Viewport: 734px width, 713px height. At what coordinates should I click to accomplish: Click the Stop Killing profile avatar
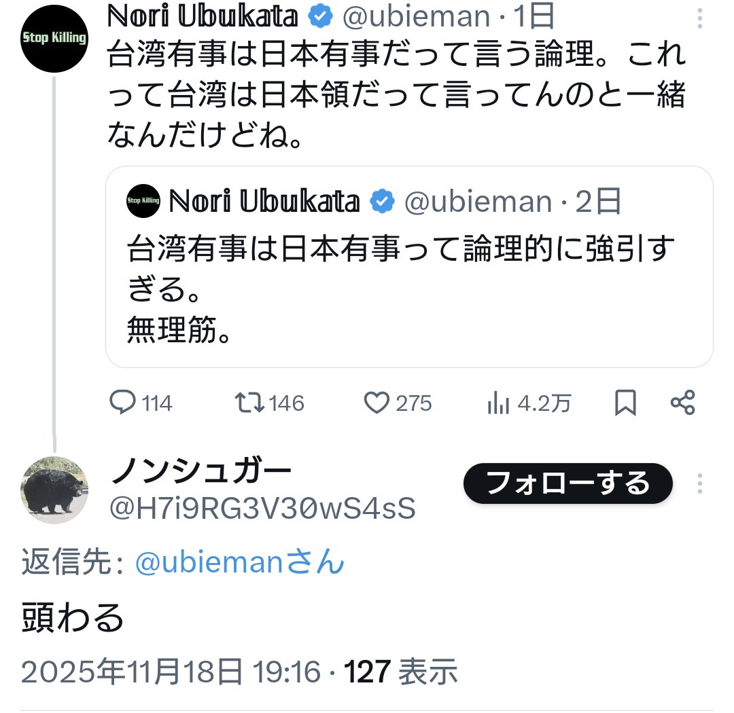pyautogui.click(x=54, y=37)
